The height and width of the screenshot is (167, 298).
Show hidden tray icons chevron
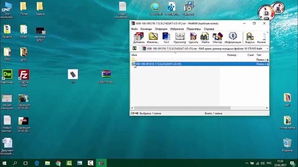[246, 163]
